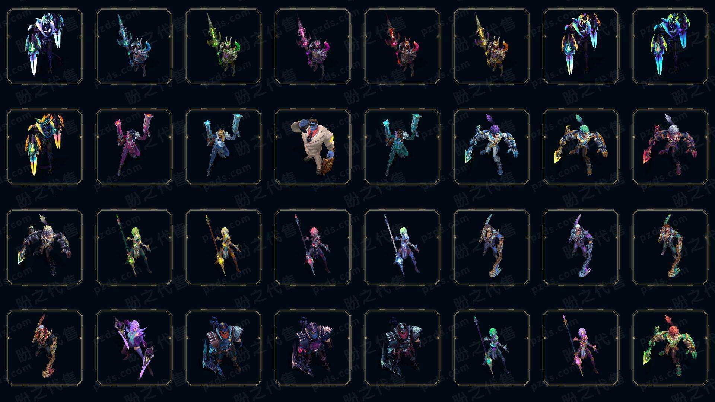The image size is (715, 402).
Task: Select the red-gold curved-blade warrior chroma
Action: (x=45, y=348)
